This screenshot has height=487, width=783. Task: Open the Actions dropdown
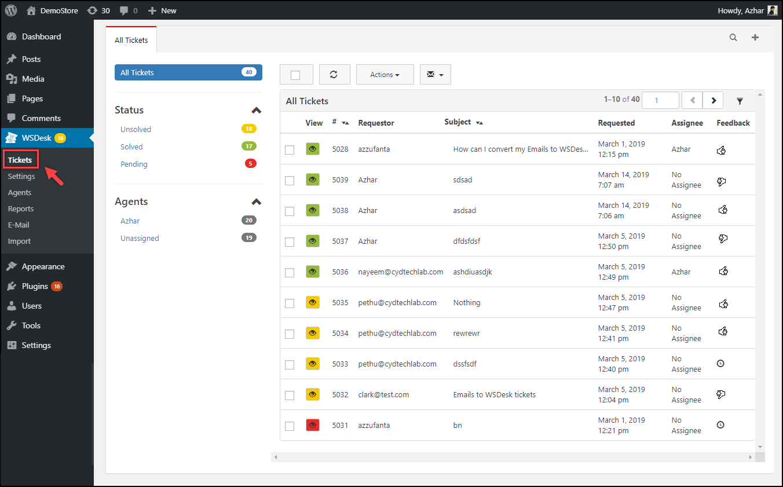[x=385, y=75]
